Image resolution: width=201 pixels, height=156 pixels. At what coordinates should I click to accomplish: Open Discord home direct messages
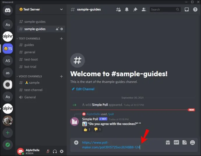(x=8, y=10)
